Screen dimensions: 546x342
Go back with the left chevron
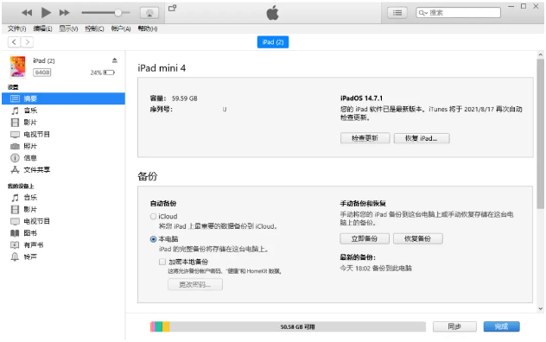click(x=14, y=42)
